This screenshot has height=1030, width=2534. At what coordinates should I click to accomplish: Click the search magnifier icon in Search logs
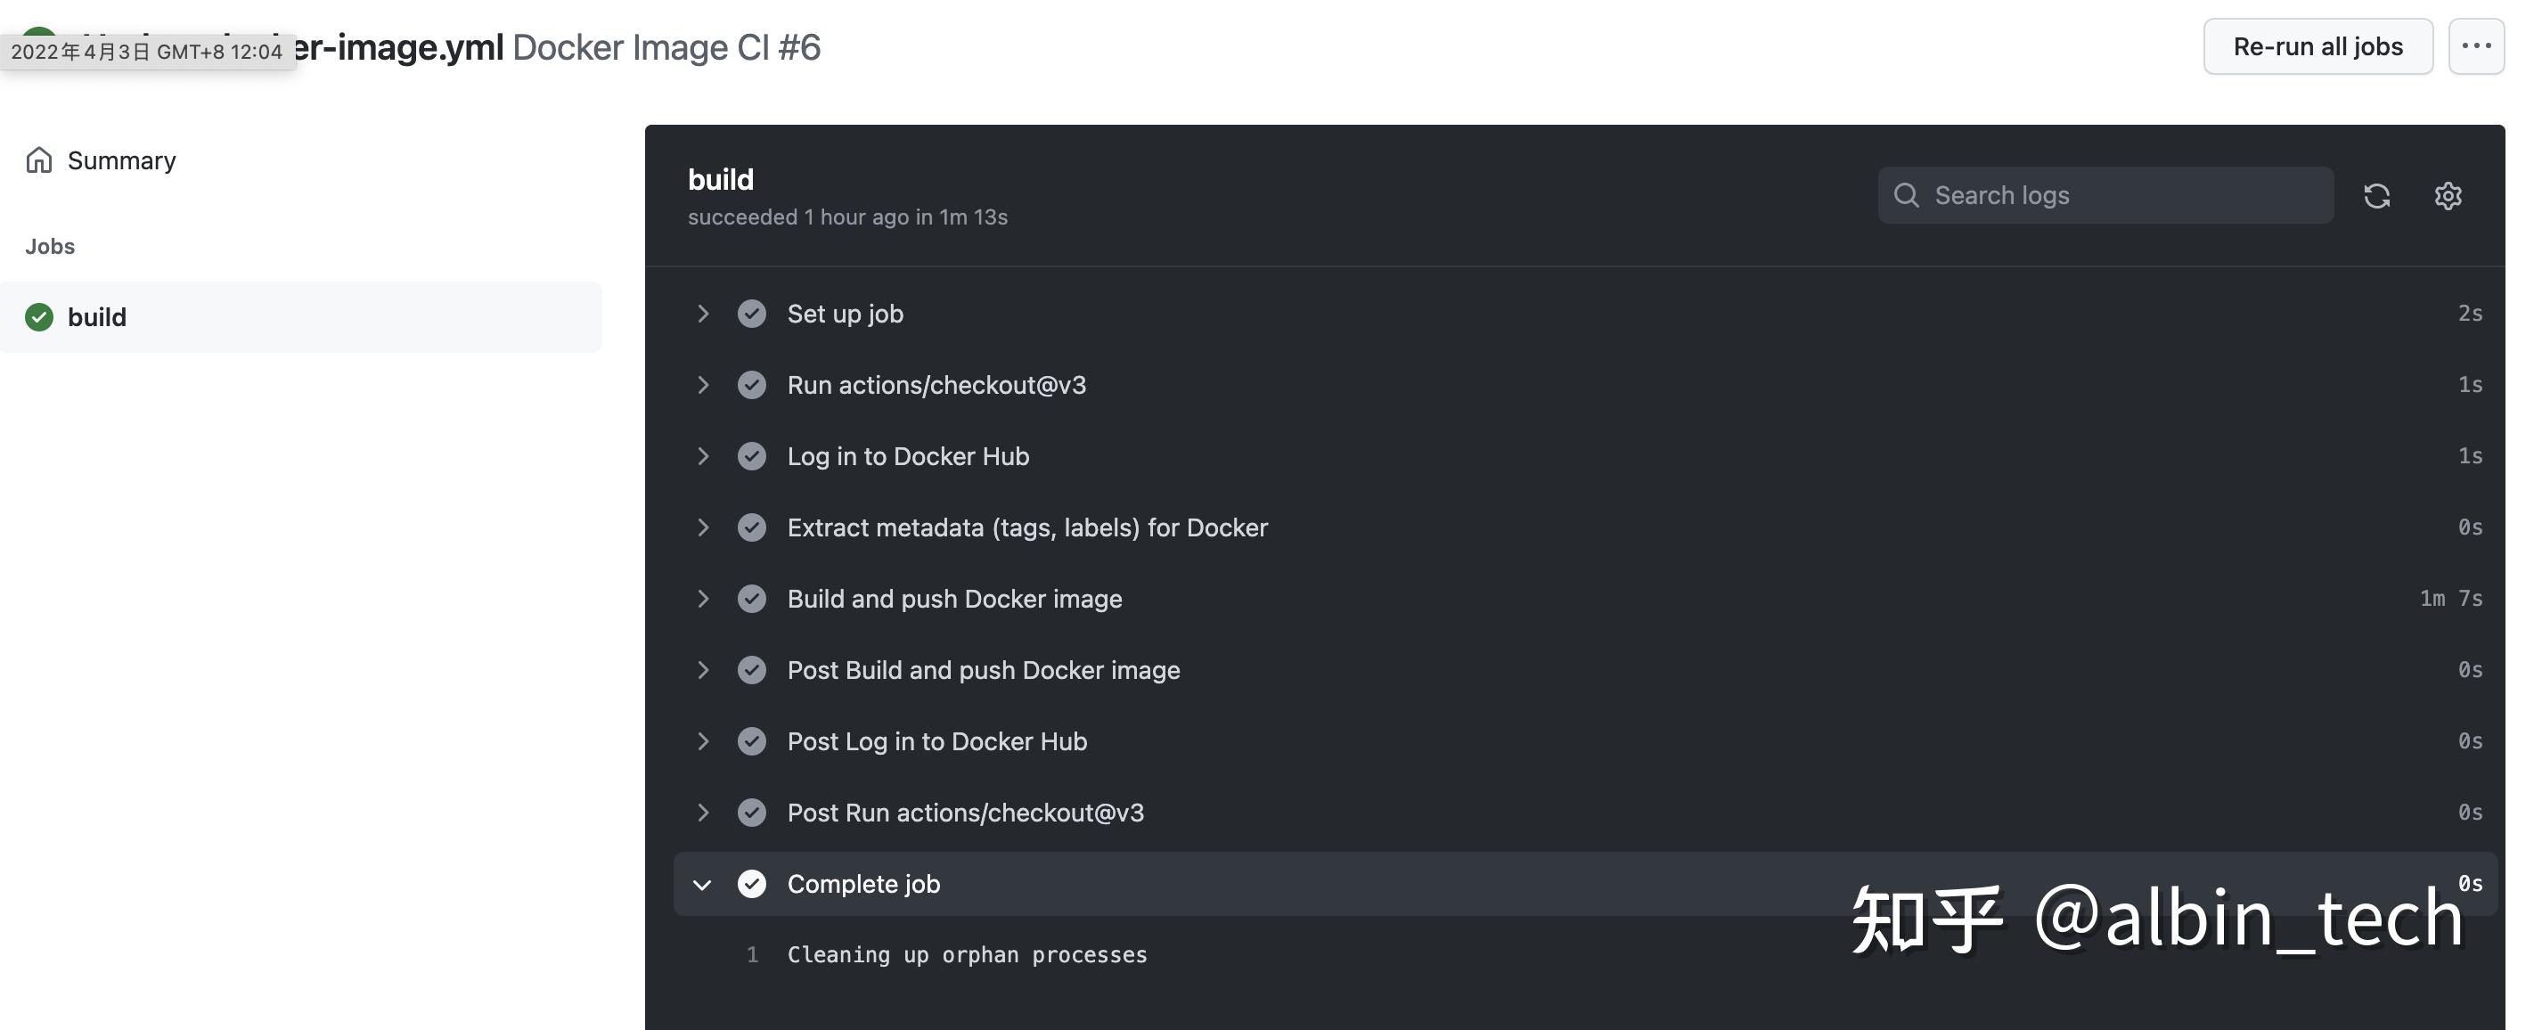point(1907,195)
